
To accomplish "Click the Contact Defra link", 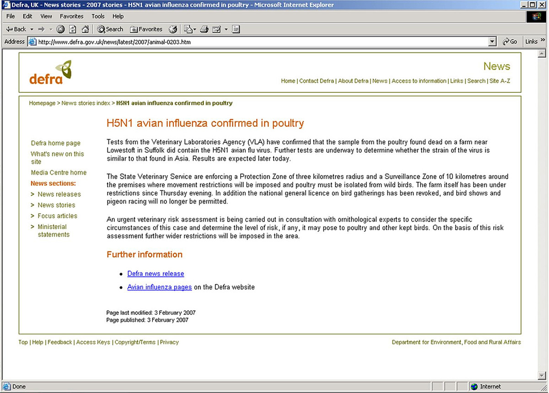I will tap(317, 81).
